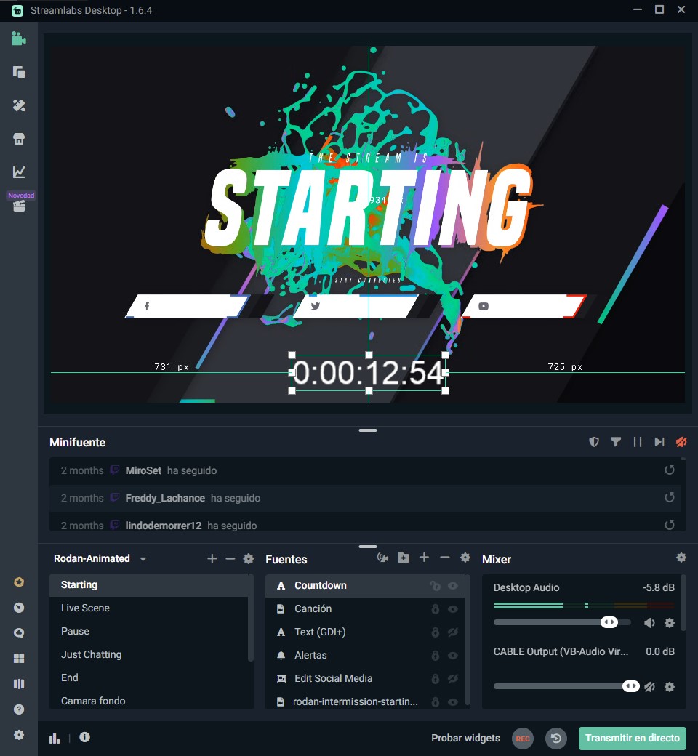Expand the Rodan-Animated scene collection dropdown

[143, 559]
